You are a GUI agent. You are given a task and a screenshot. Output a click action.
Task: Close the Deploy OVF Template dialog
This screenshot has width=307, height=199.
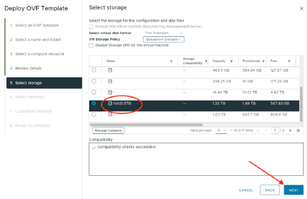click(x=302, y=8)
